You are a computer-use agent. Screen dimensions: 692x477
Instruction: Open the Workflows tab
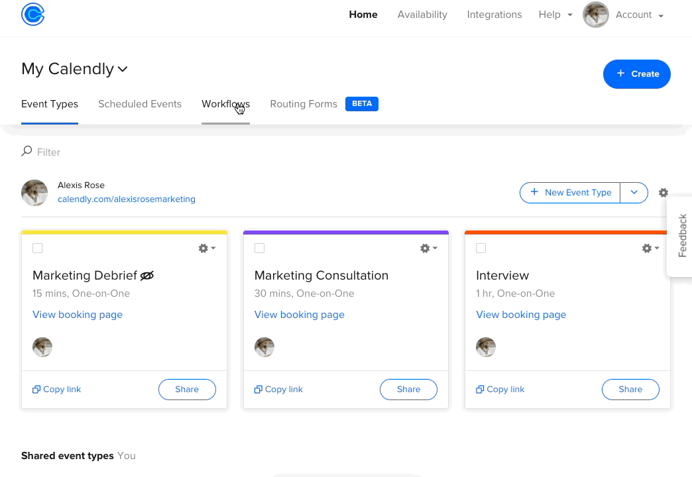point(225,104)
